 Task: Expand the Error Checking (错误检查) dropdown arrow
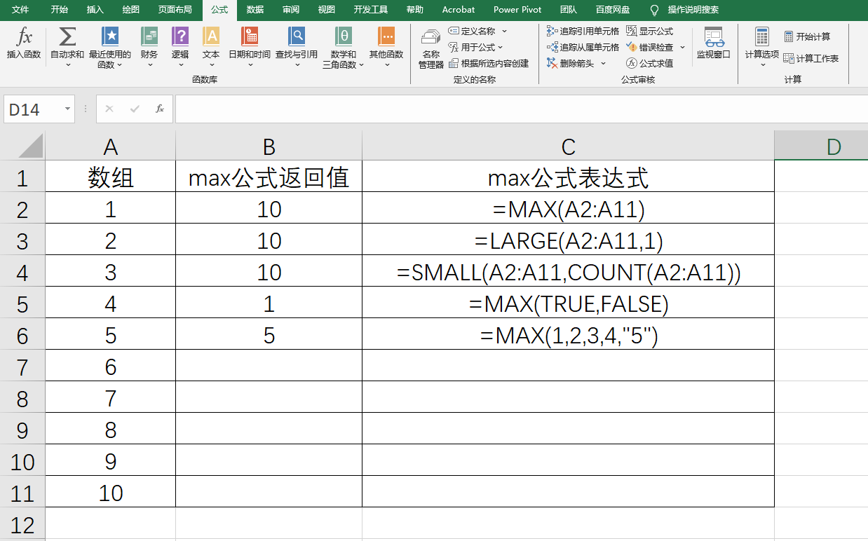pyautogui.click(x=682, y=47)
